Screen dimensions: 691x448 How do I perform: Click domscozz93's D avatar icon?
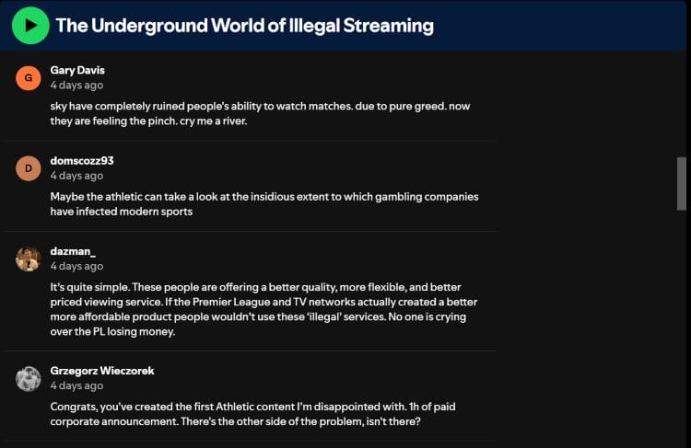click(x=29, y=168)
